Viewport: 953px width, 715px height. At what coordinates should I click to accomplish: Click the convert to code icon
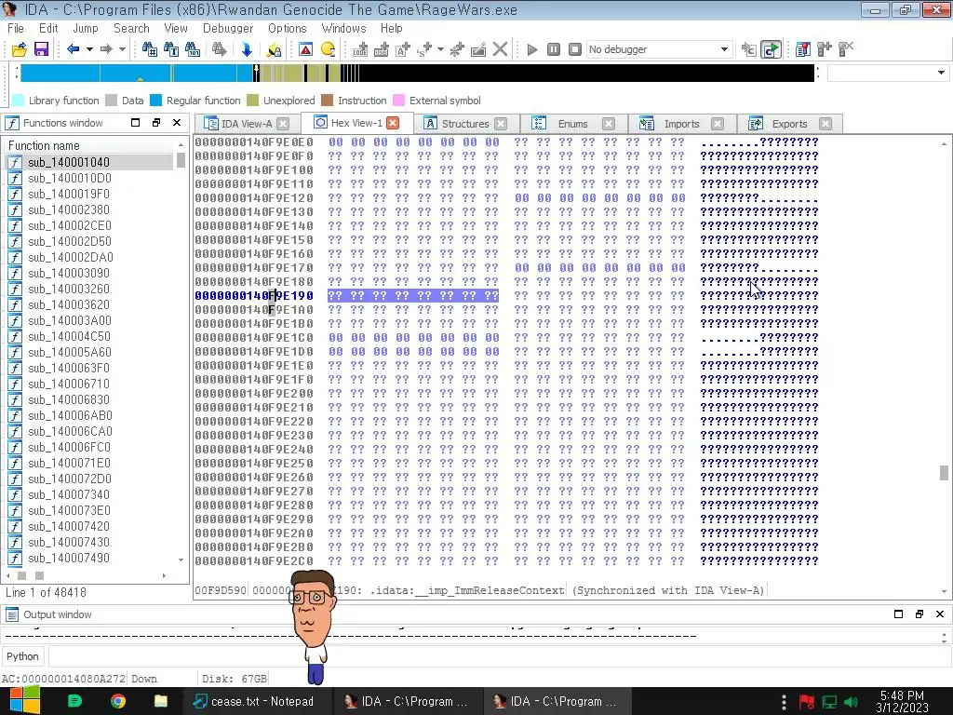pos(360,49)
